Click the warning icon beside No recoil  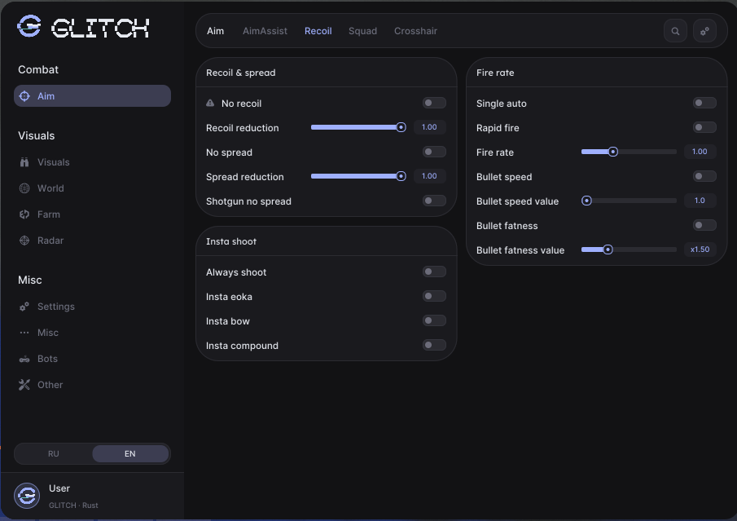point(210,103)
